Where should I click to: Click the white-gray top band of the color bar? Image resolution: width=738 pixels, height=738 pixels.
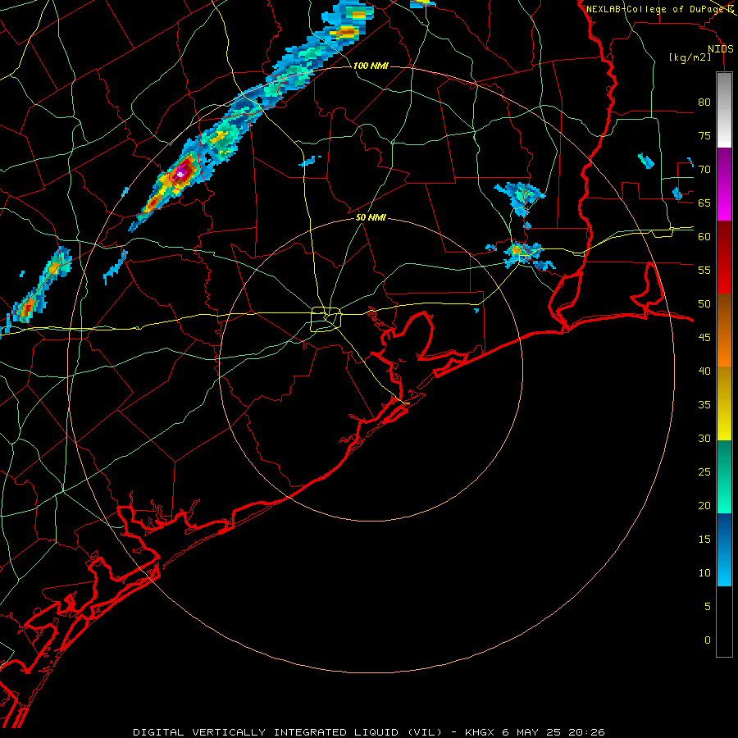pos(724,110)
